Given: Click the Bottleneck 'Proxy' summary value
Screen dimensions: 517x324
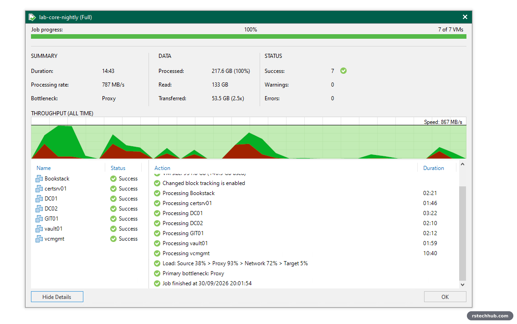Looking at the screenshot, I should point(109,98).
